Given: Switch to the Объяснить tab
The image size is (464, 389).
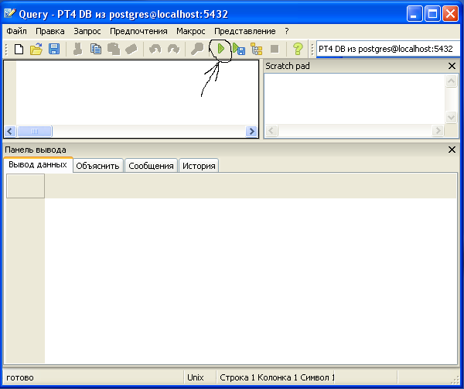Looking at the screenshot, I should point(97,166).
